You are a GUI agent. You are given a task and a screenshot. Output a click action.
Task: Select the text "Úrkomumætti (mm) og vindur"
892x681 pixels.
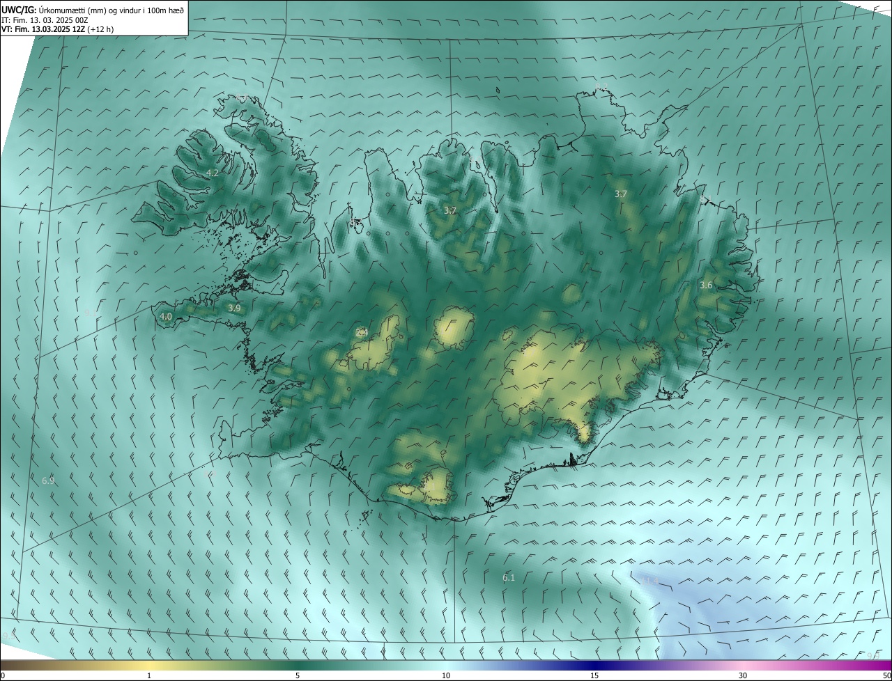(89, 9)
